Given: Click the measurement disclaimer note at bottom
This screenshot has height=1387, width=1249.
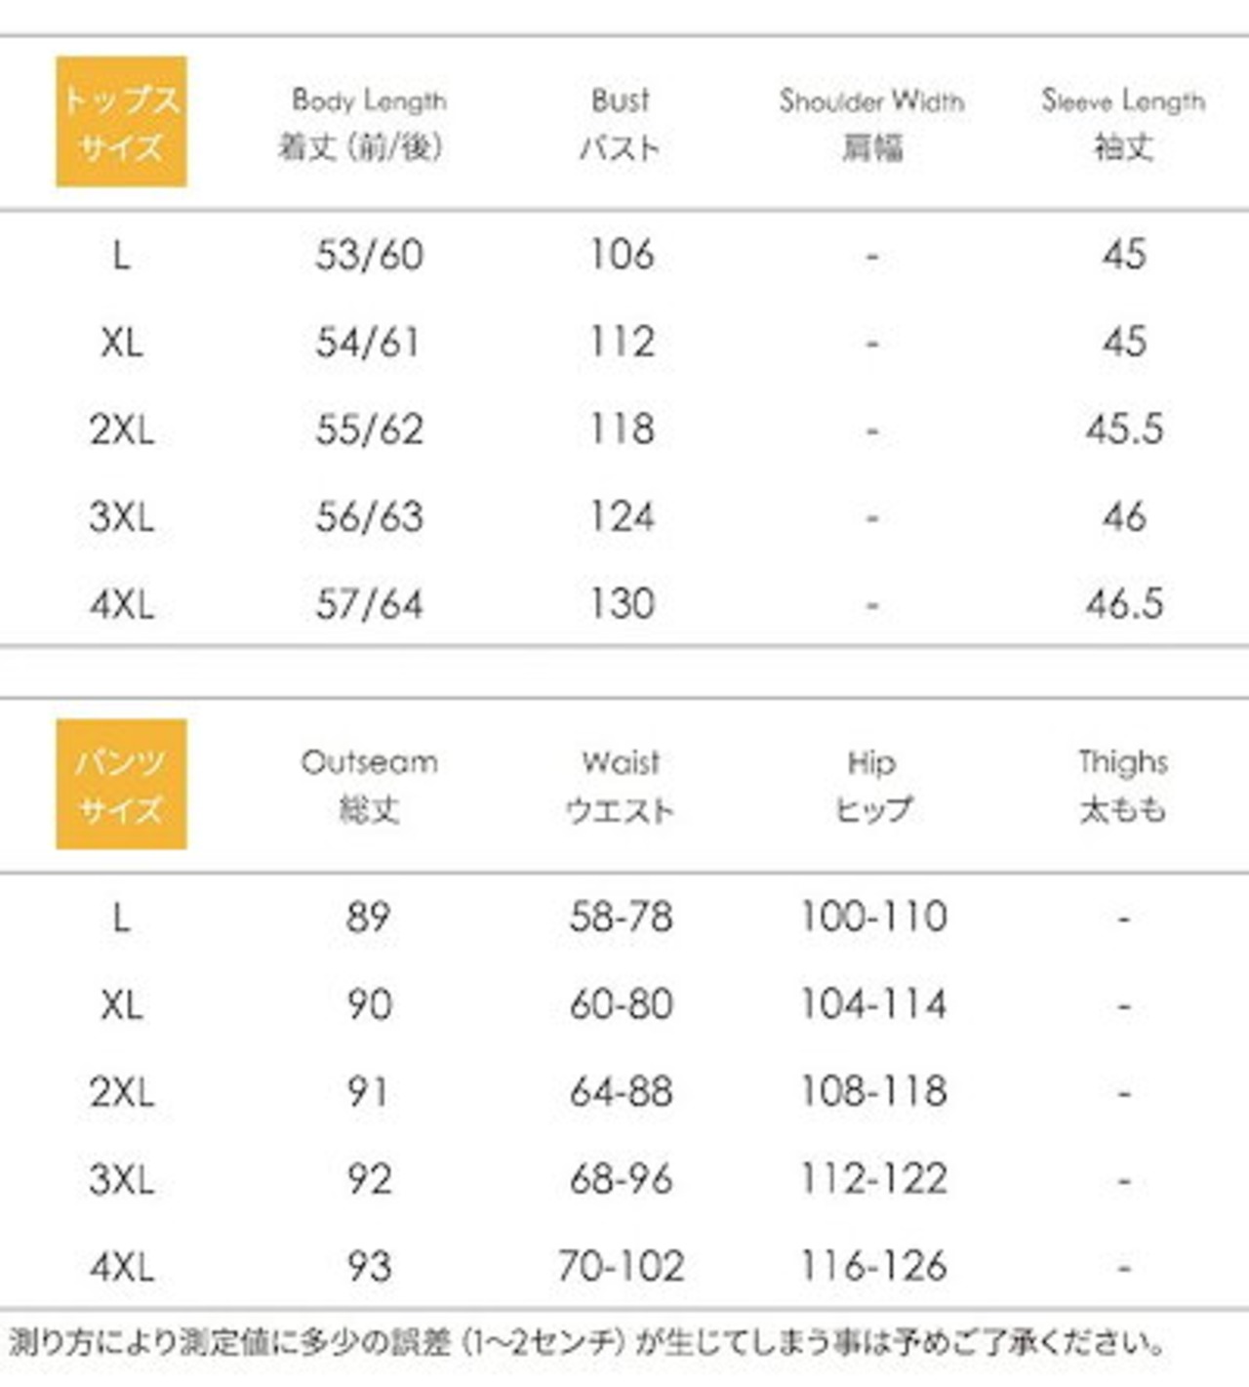Looking at the screenshot, I should [585, 1344].
